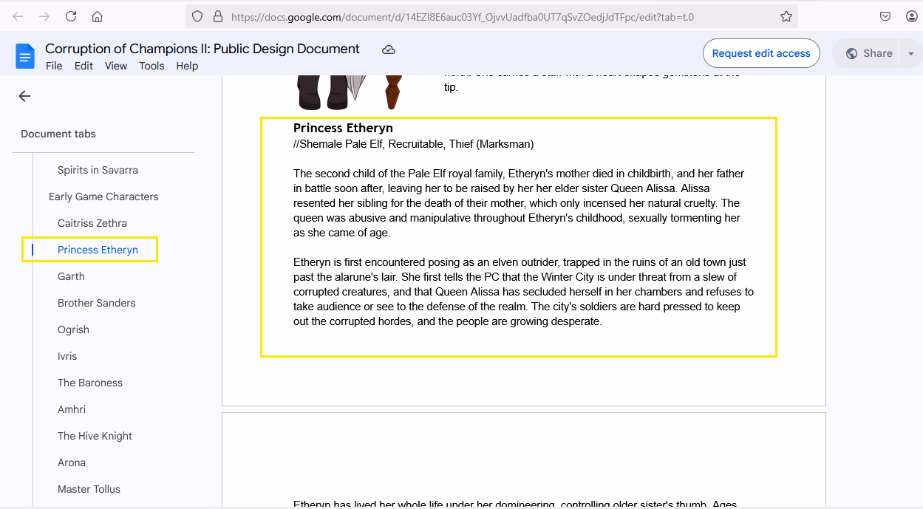923x509 pixels.
Task: Expand the Share options dropdown arrow
Action: coord(910,53)
